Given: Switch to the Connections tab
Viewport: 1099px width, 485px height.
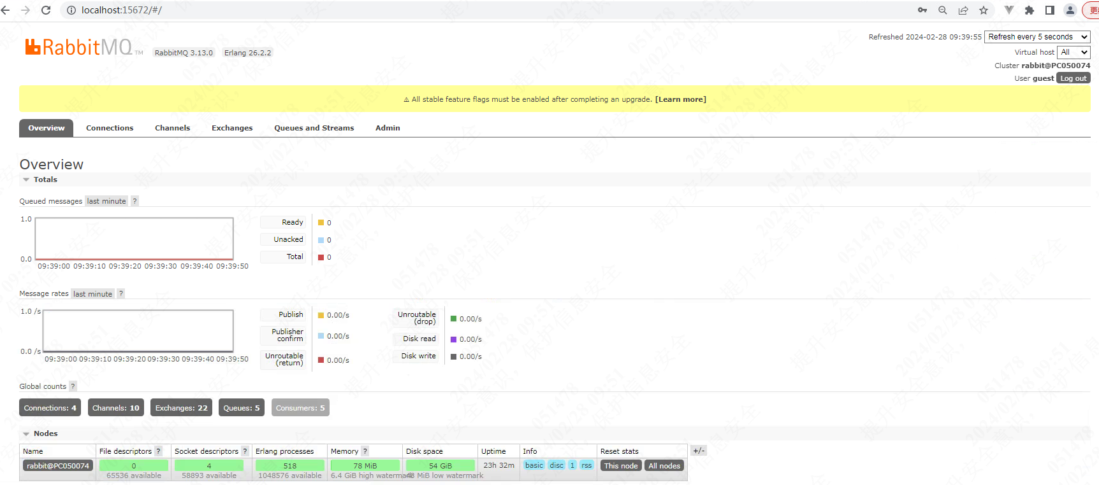Looking at the screenshot, I should [110, 128].
